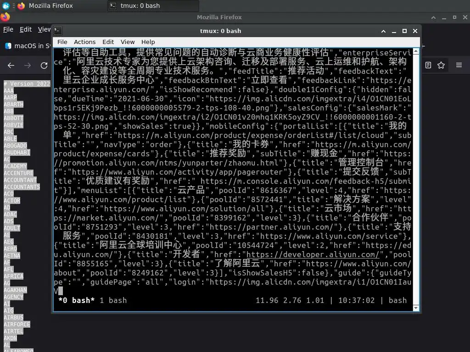Image resolution: width=470 pixels, height=352 pixels.
Task: Click 'ACCOUNTANTS' in the Firefox page list
Action: pos(22,187)
